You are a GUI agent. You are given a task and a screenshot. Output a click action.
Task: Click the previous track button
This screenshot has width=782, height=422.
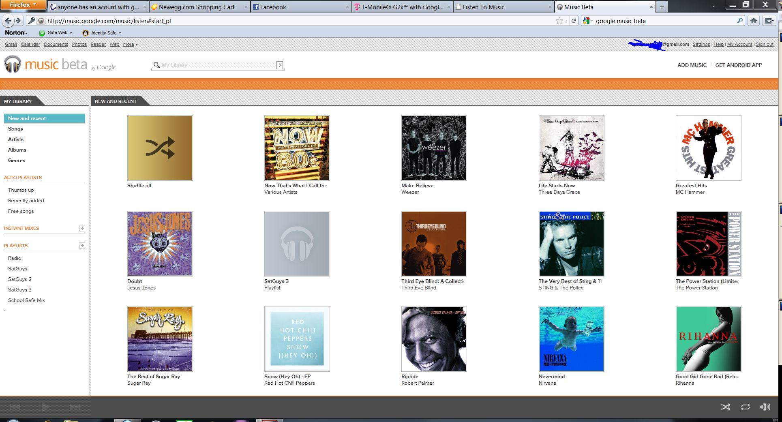(15, 407)
